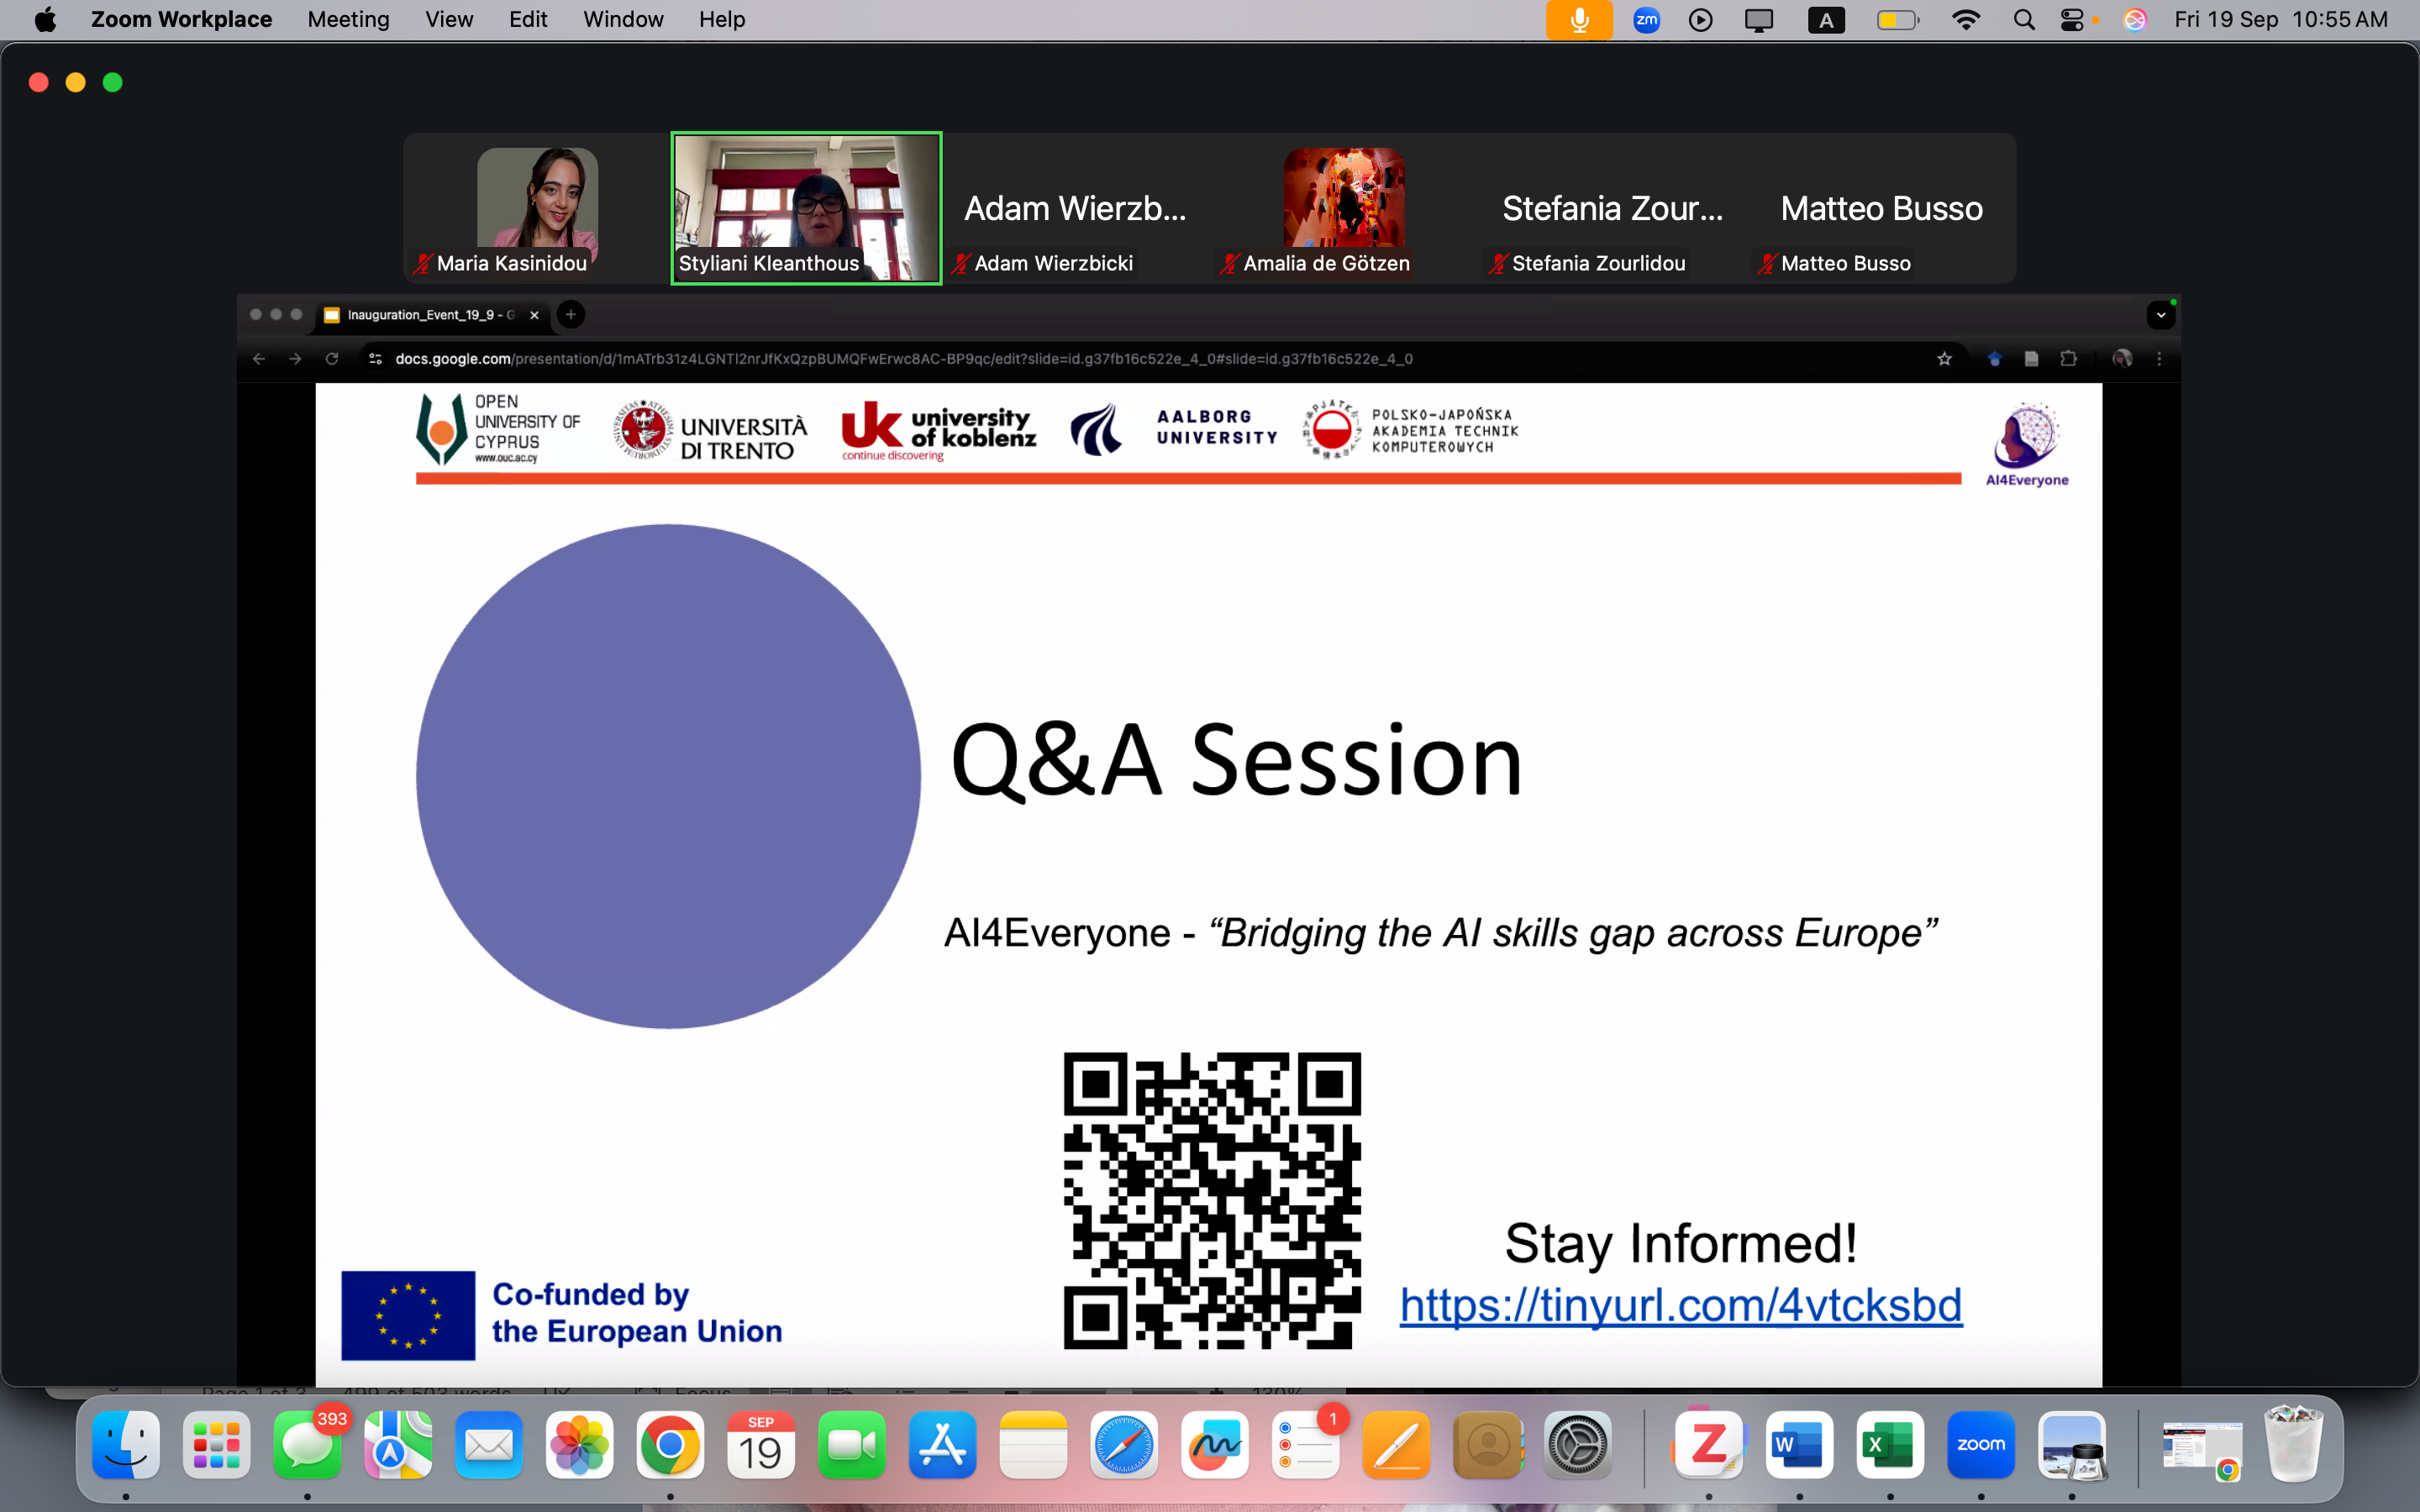This screenshot has height=1512, width=2420.
Task: Open Finder from the Dock
Action: (x=126, y=1445)
